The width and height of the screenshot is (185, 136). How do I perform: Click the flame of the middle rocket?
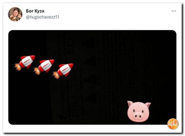coord(37,71)
